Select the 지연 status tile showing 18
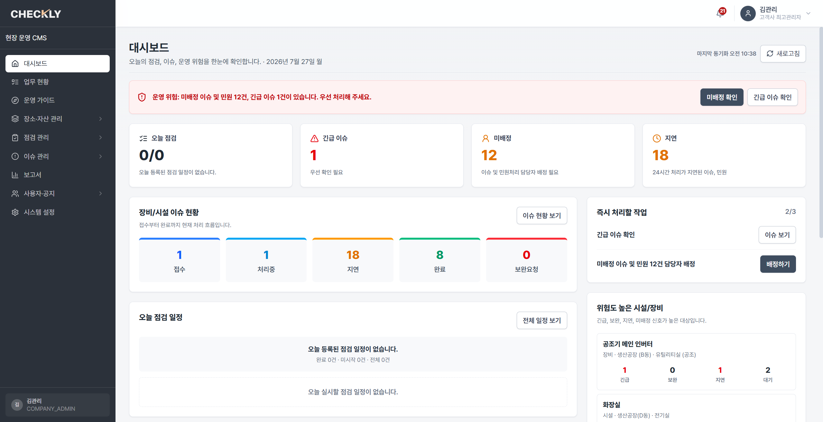The height and width of the screenshot is (422, 823). click(353, 260)
